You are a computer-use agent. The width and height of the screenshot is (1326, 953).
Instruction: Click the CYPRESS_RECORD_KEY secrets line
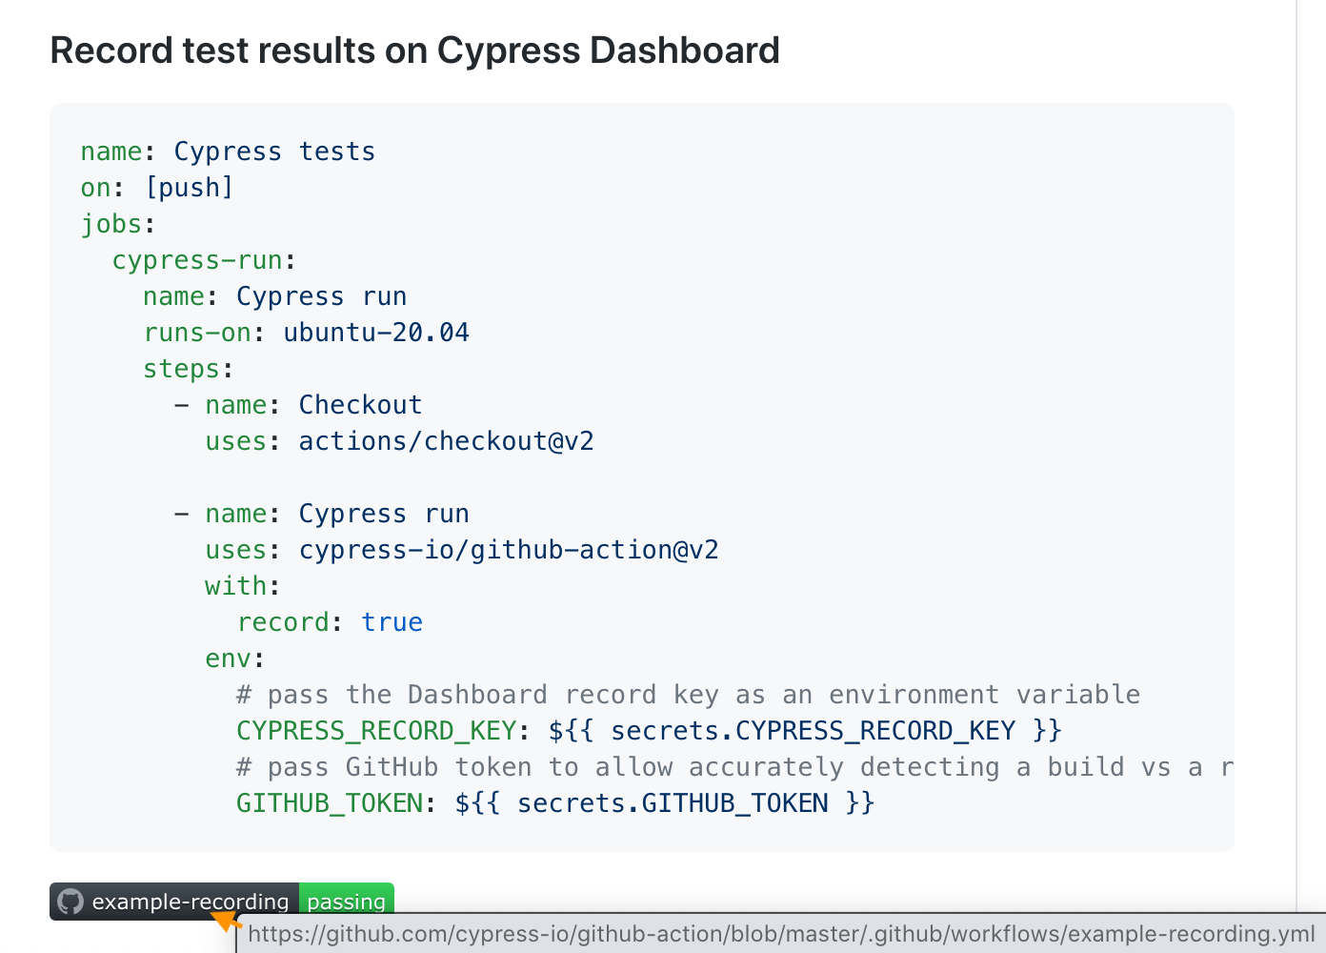tap(649, 731)
